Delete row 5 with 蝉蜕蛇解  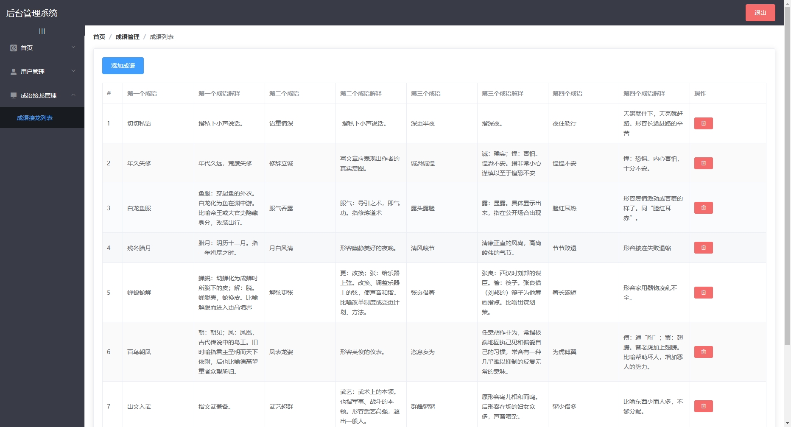703,293
